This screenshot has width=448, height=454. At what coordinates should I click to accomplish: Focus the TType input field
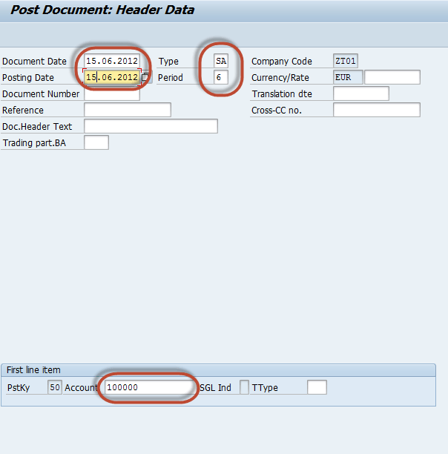tap(317, 387)
